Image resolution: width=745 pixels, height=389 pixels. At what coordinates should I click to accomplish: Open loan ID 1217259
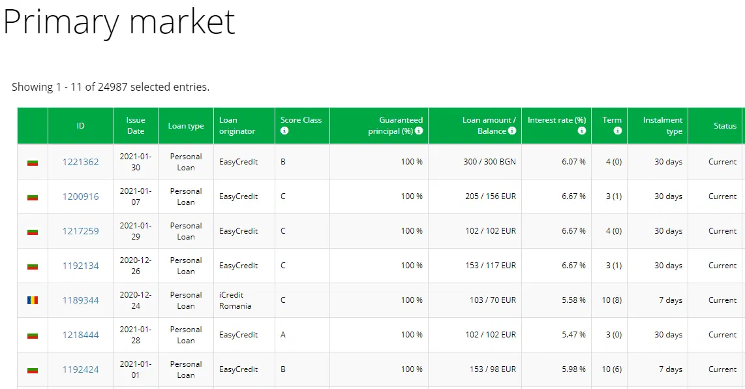[x=80, y=231]
